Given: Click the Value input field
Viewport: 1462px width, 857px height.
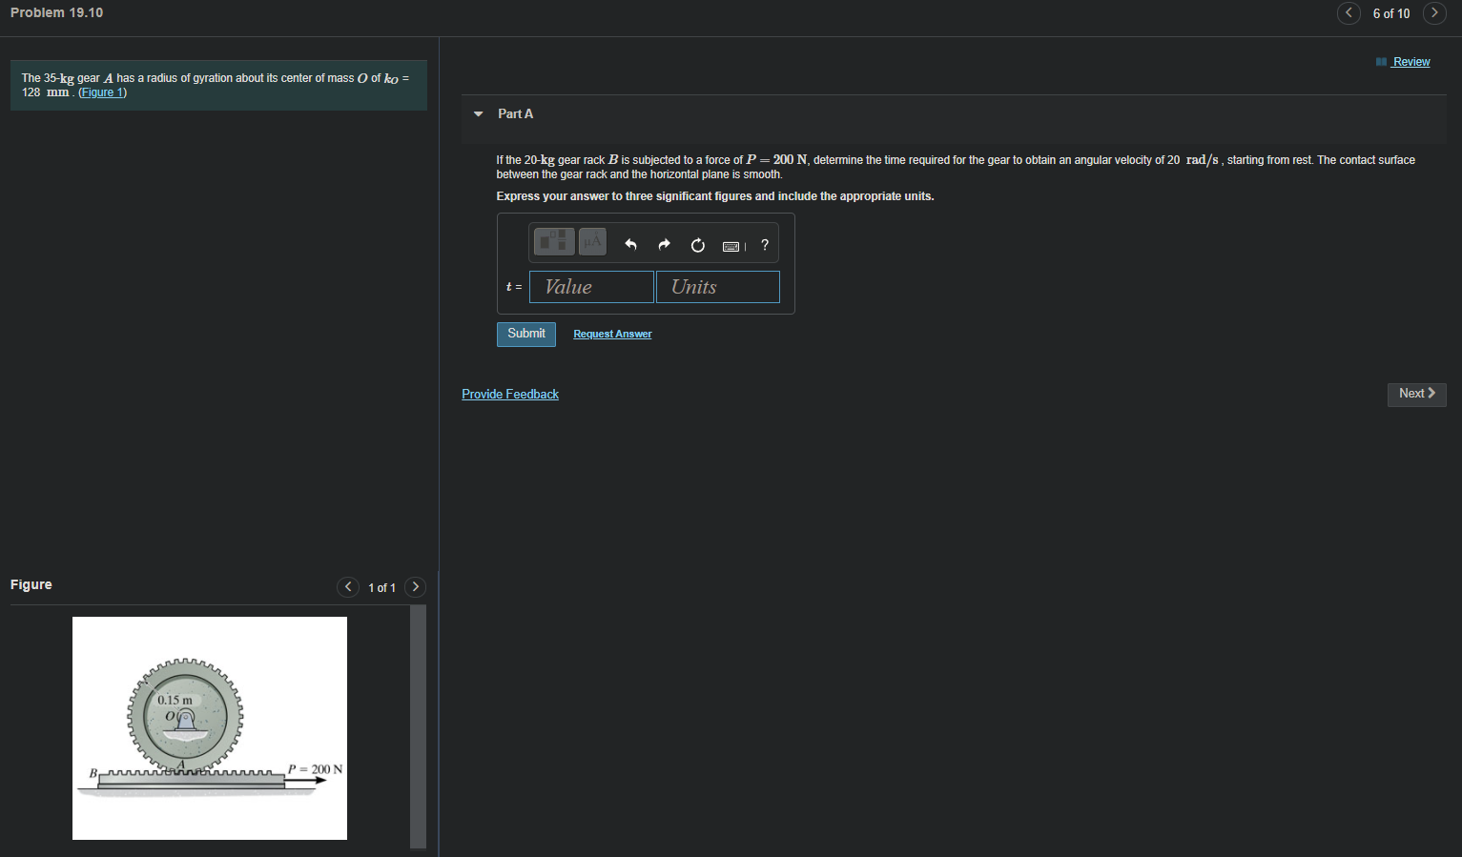Looking at the screenshot, I should coord(591,287).
